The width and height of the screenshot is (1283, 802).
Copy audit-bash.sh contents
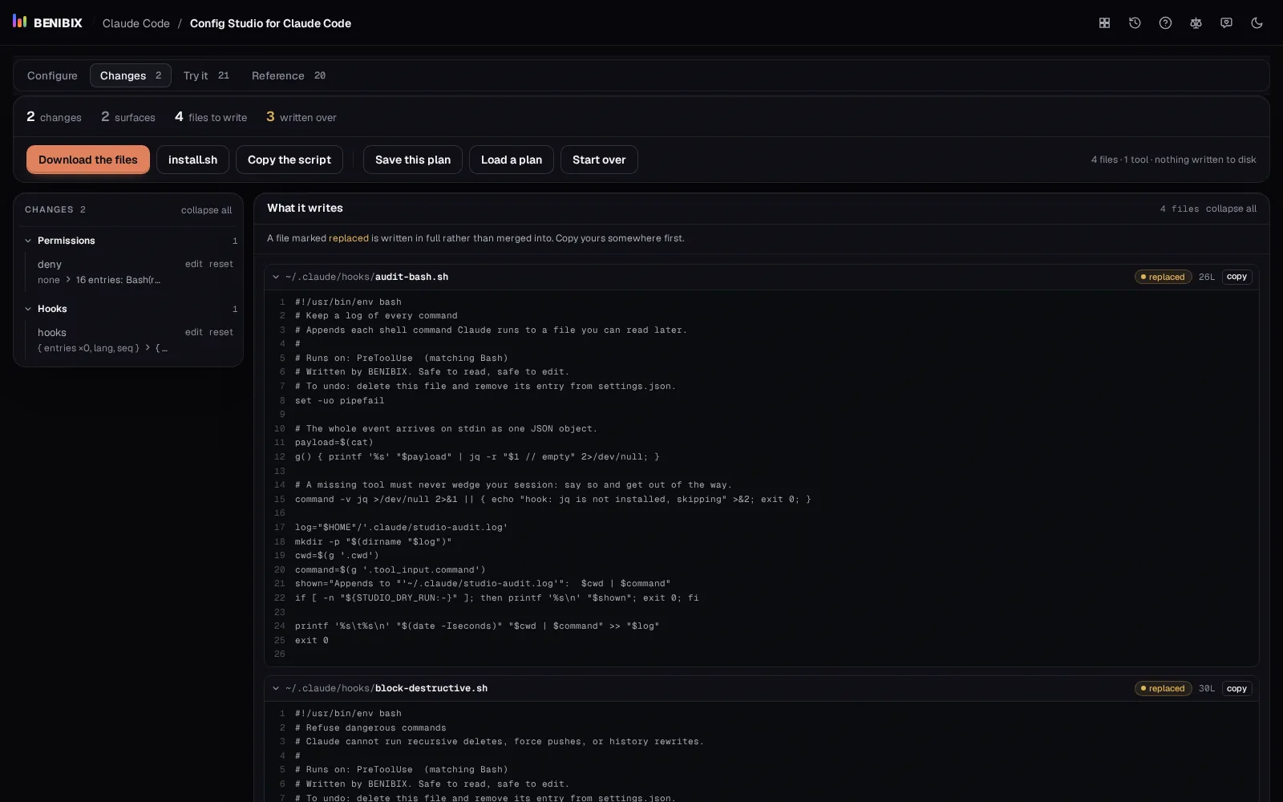(x=1236, y=277)
